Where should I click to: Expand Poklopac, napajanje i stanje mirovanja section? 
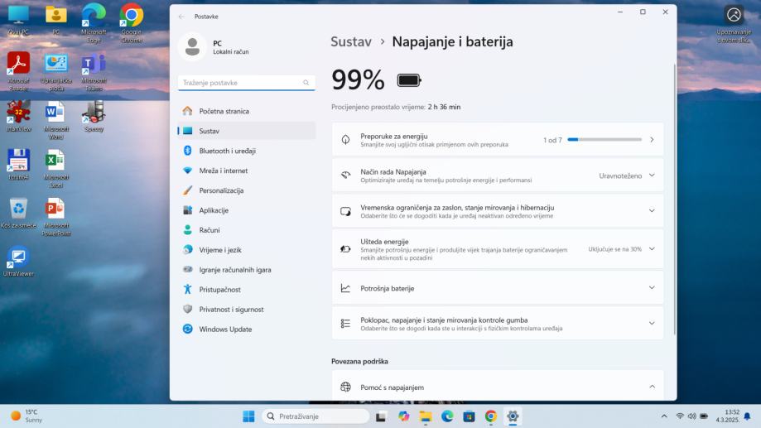tap(652, 323)
